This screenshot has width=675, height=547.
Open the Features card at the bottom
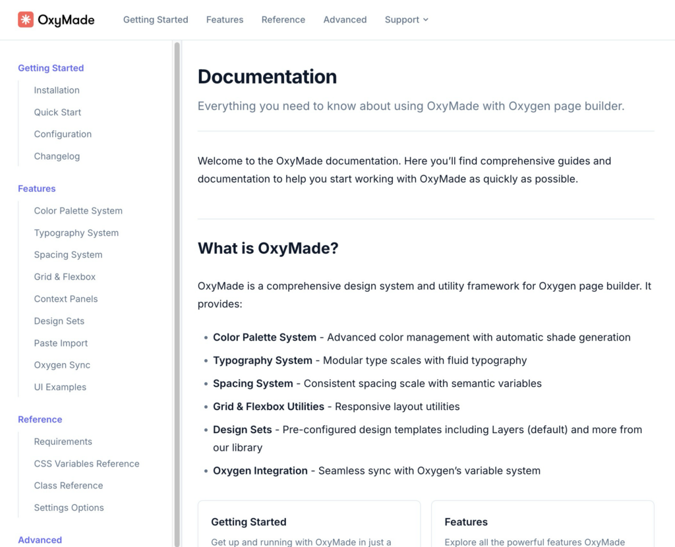click(x=543, y=524)
